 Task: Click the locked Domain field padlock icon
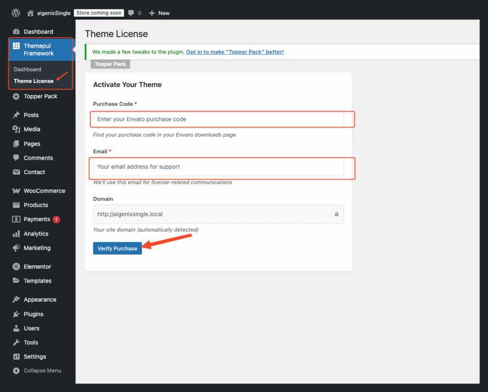[336, 214]
